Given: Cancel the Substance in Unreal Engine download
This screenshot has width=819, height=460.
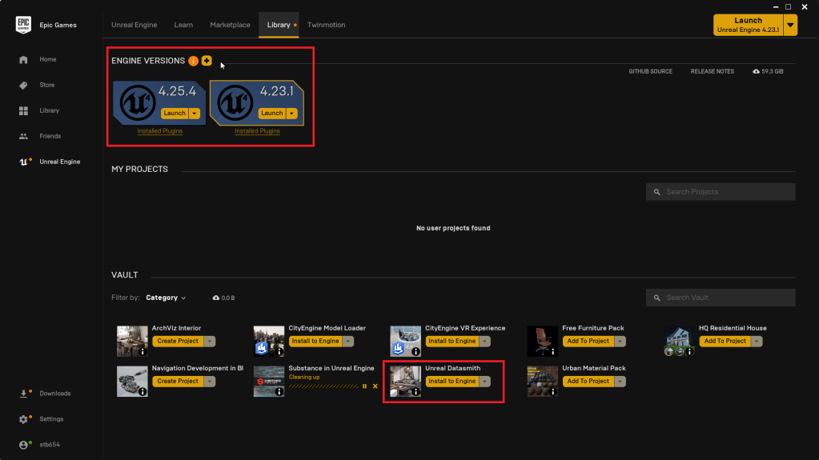Looking at the screenshot, I should pyautogui.click(x=375, y=386).
